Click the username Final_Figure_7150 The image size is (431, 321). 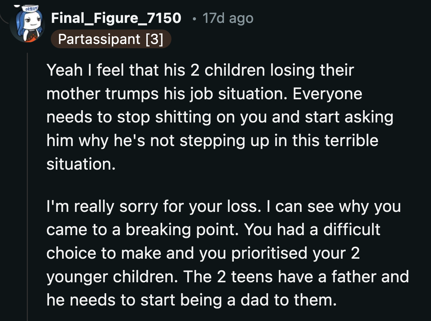pos(116,18)
